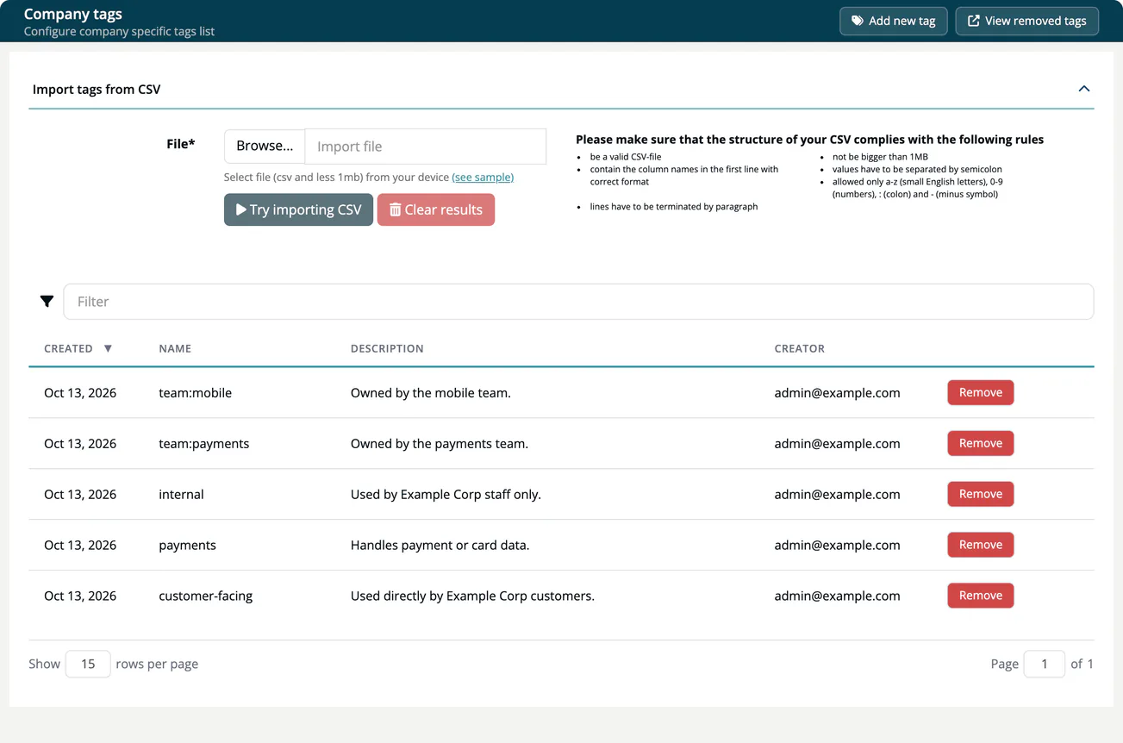Open the see sample link
Image resolution: width=1123 pixels, height=743 pixels.
click(x=483, y=178)
